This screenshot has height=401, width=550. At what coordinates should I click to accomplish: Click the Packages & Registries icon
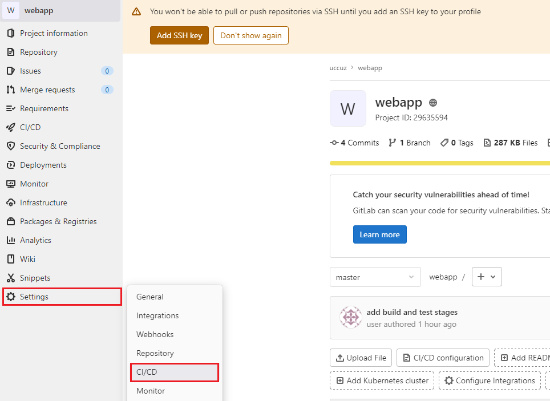point(10,221)
